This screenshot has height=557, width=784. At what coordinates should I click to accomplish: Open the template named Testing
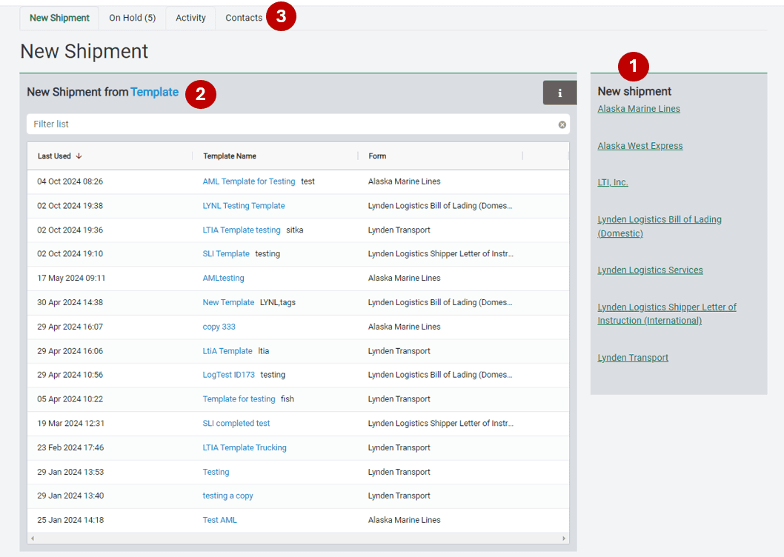pyautogui.click(x=216, y=472)
